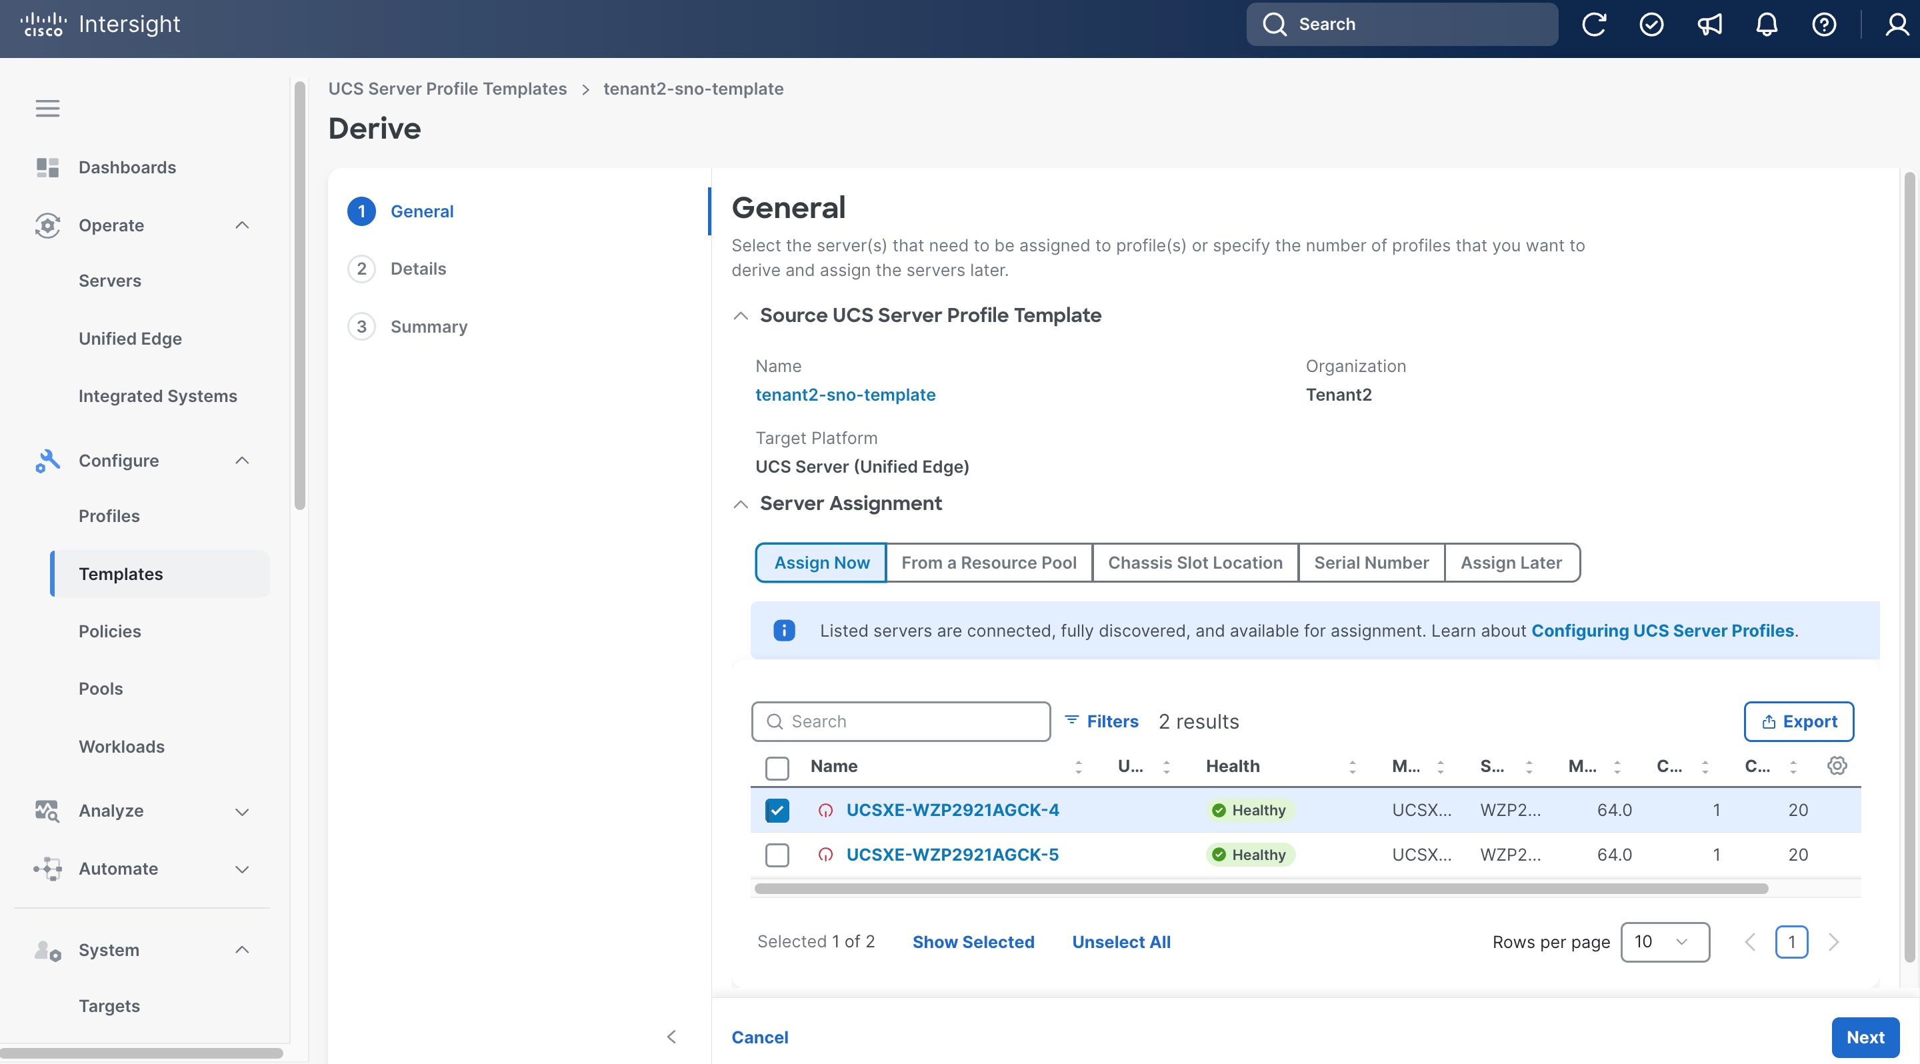The width and height of the screenshot is (1920, 1064).
Task: Select the Chassis Slot Location tab
Action: (x=1195, y=563)
